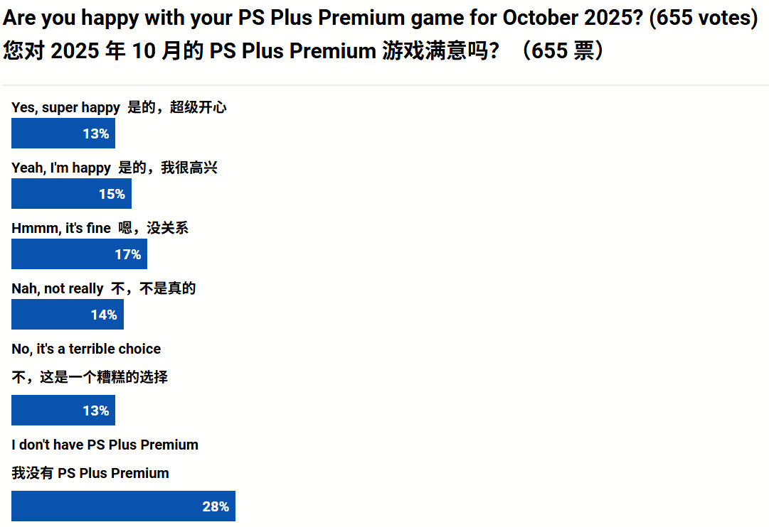Click the Chinese text "嗯，没关系"
The image size is (769, 527).
click(153, 228)
